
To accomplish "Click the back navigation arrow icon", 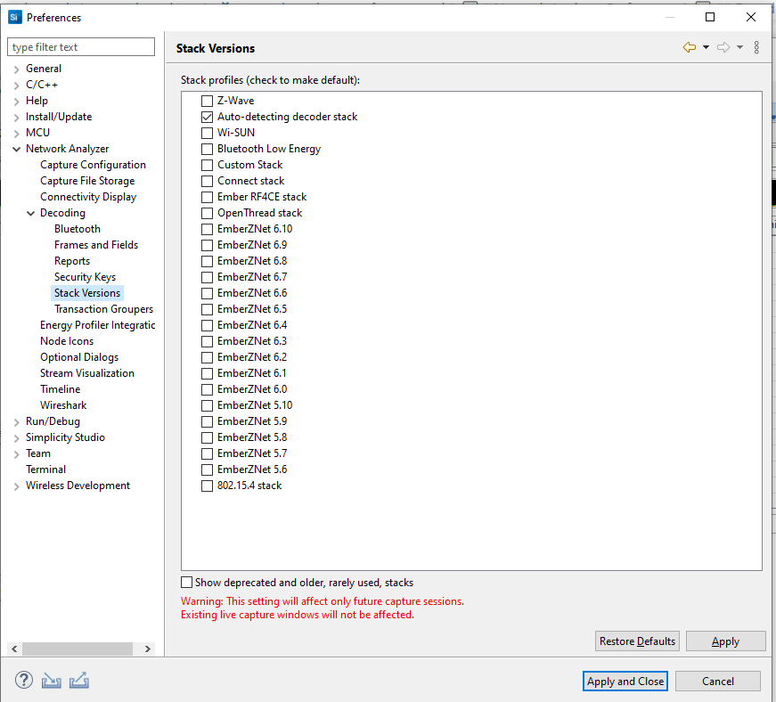I will click(689, 47).
